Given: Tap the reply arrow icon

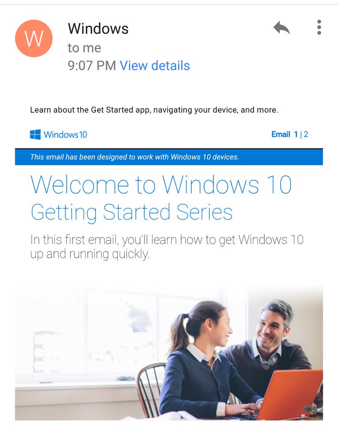Looking at the screenshot, I should [281, 27].
